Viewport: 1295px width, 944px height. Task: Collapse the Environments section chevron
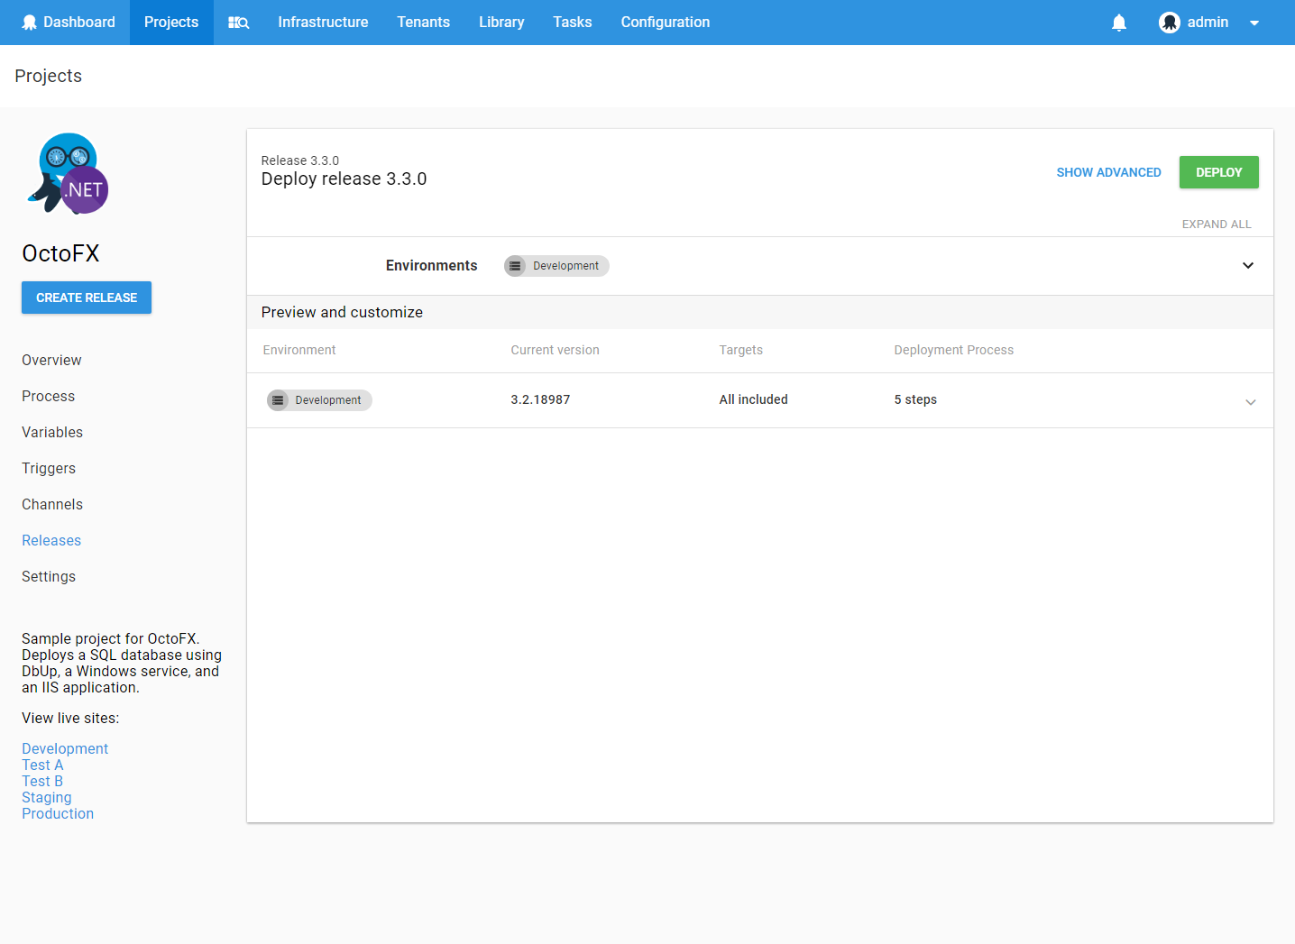click(1248, 266)
